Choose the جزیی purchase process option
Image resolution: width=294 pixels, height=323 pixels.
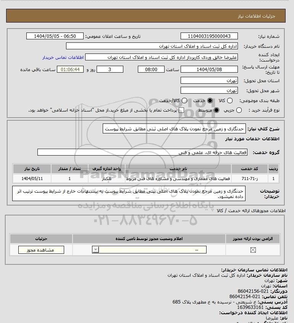[239, 110]
